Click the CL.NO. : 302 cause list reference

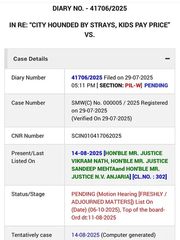click(150, 177)
